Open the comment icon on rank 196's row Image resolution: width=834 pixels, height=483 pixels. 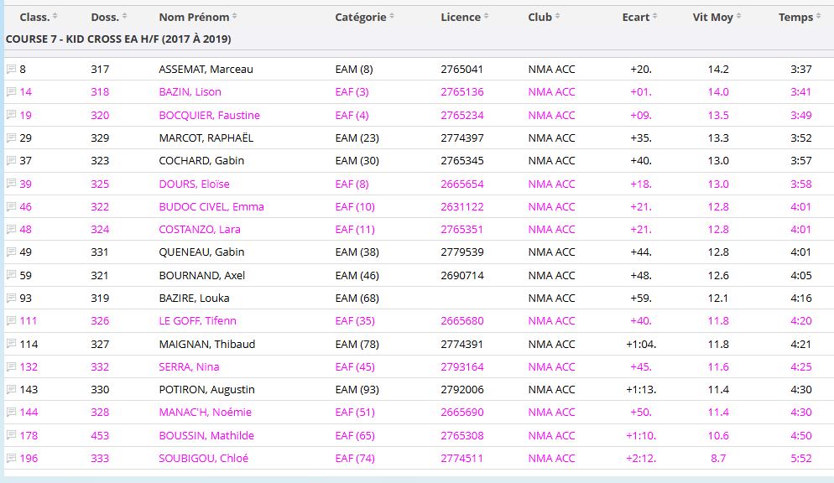point(11,459)
